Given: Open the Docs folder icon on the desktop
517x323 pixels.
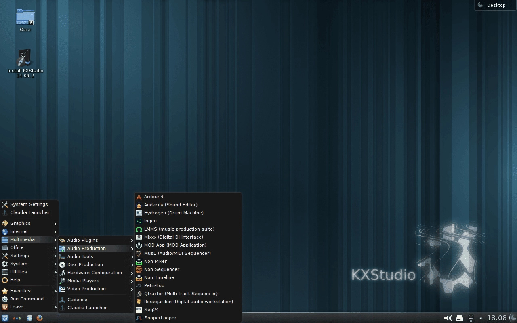Looking at the screenshot, I should [25, 17].
